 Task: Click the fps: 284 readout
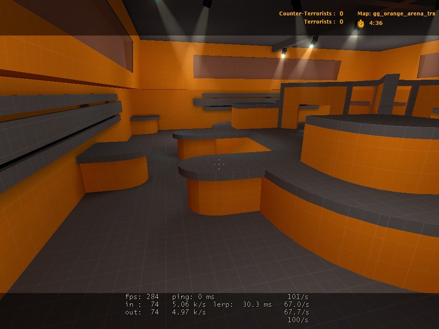pyautogui.click(x=142, y=296)
